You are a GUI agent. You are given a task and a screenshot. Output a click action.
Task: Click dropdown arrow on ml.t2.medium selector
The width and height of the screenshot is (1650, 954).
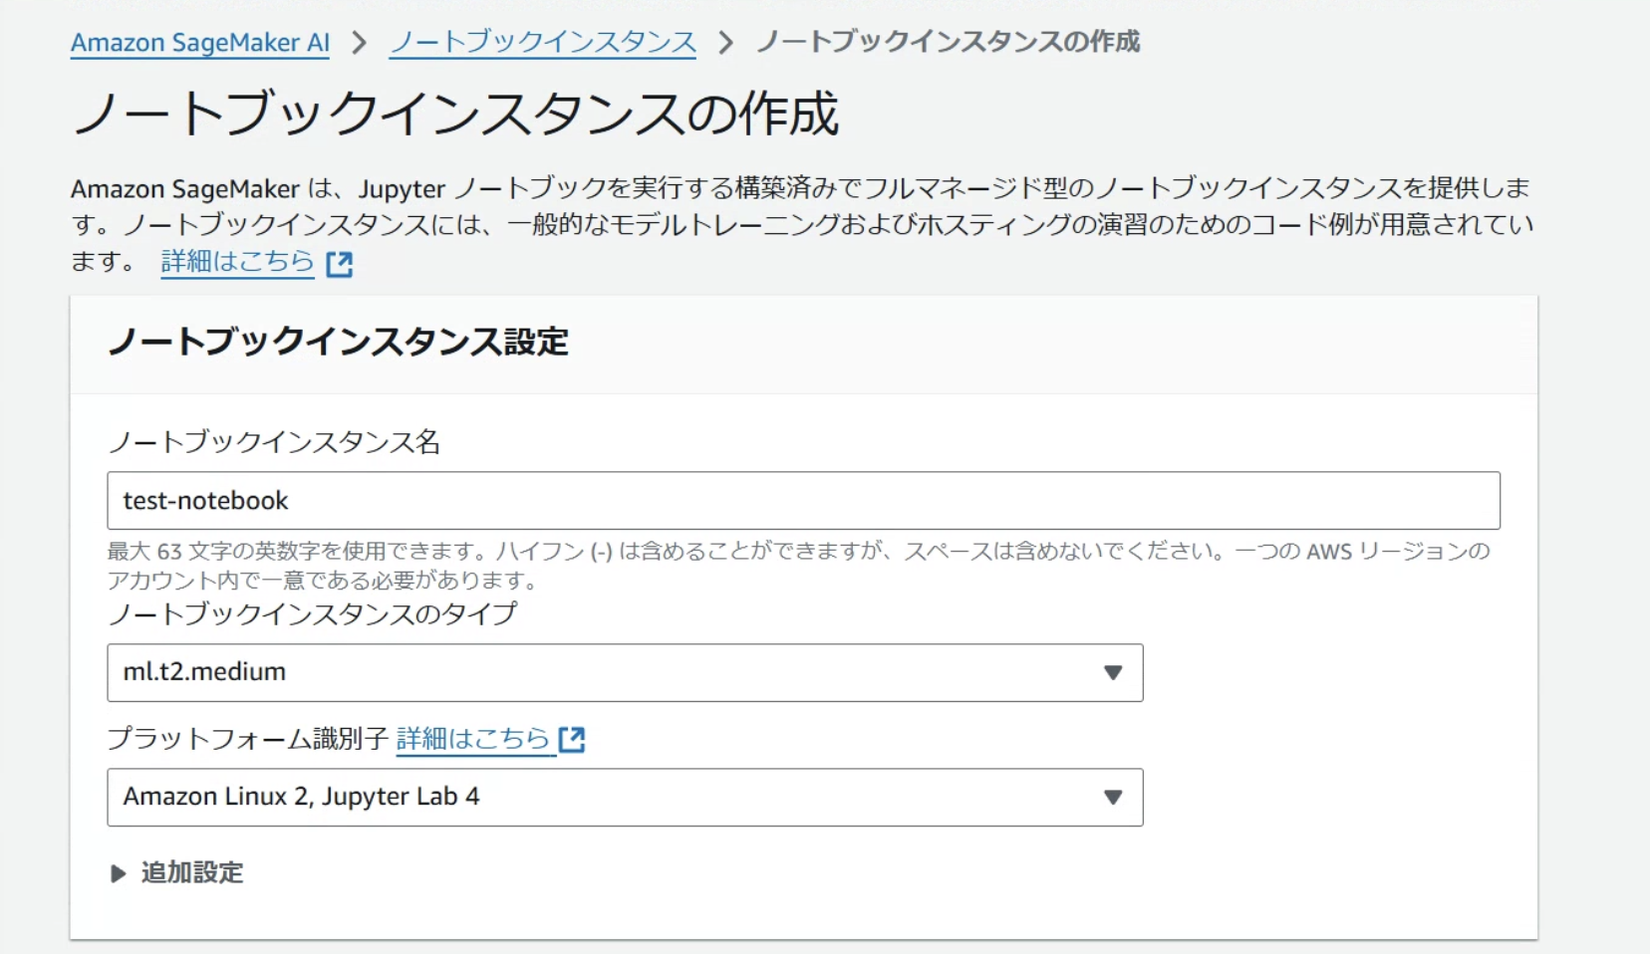click(1113, 673)
